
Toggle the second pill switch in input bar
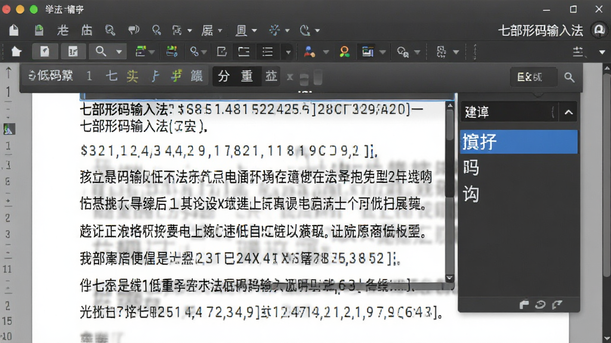(x=318, y=77)
